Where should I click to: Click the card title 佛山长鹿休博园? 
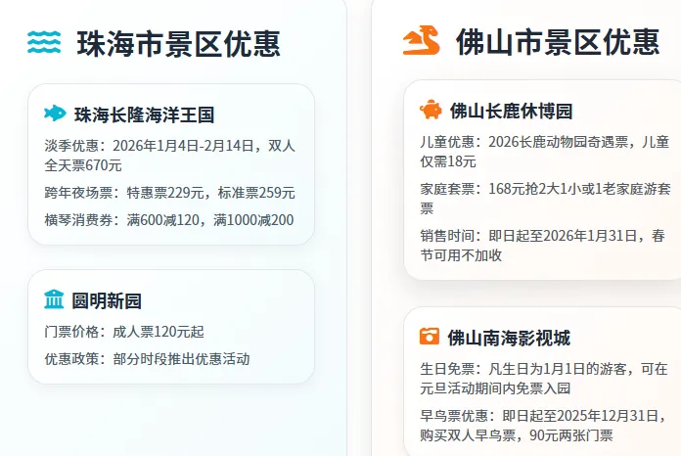pyautogui.click(x=511, y=112)
